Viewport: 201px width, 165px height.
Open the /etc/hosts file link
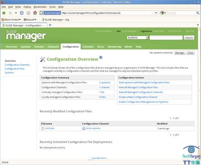coord(49,128)
